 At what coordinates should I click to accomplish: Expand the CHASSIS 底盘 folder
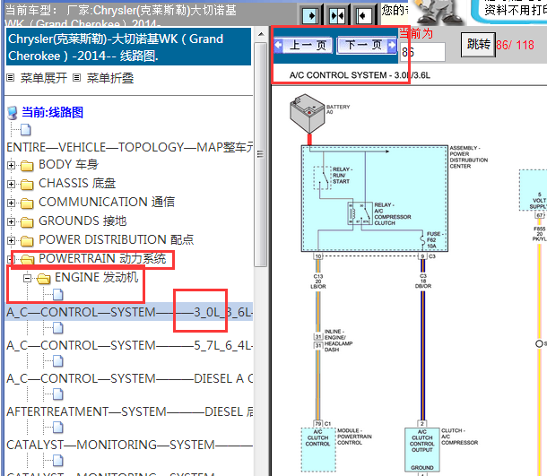(11, 184)
